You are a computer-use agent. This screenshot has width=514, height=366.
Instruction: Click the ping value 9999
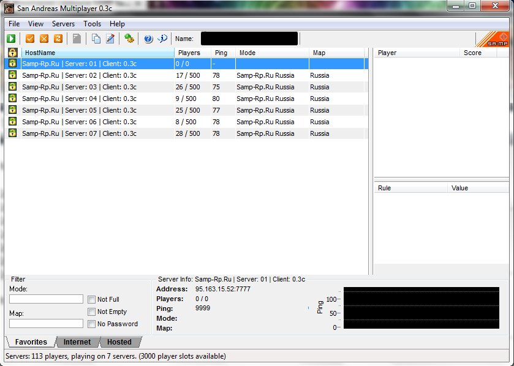click(x=203, y=308)
